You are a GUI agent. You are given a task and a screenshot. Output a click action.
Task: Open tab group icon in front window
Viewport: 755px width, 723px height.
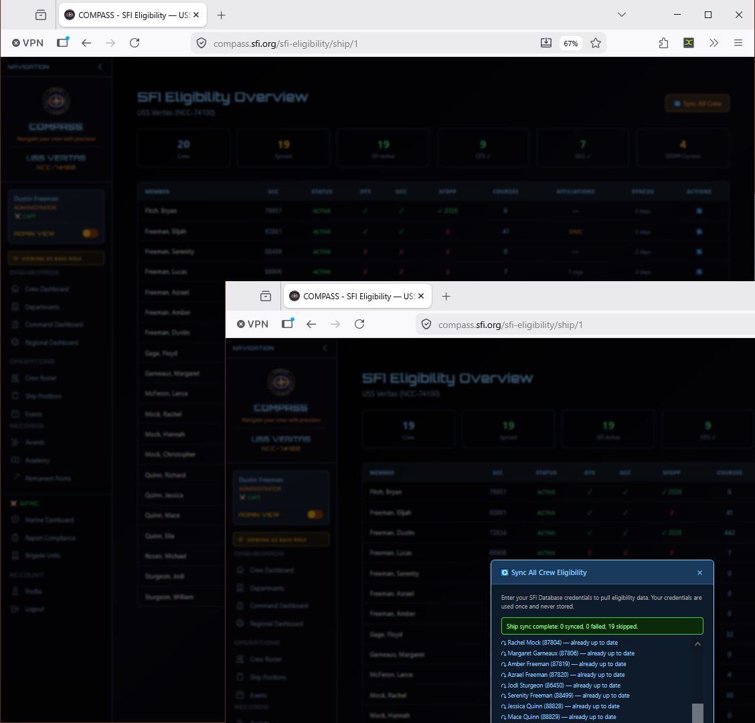click(266, 297)
